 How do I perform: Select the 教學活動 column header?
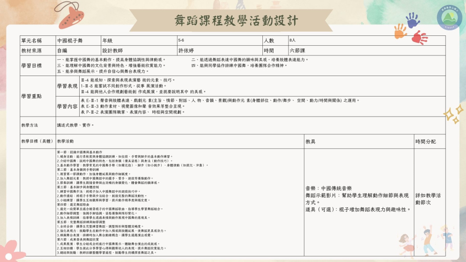pos(180,141)
